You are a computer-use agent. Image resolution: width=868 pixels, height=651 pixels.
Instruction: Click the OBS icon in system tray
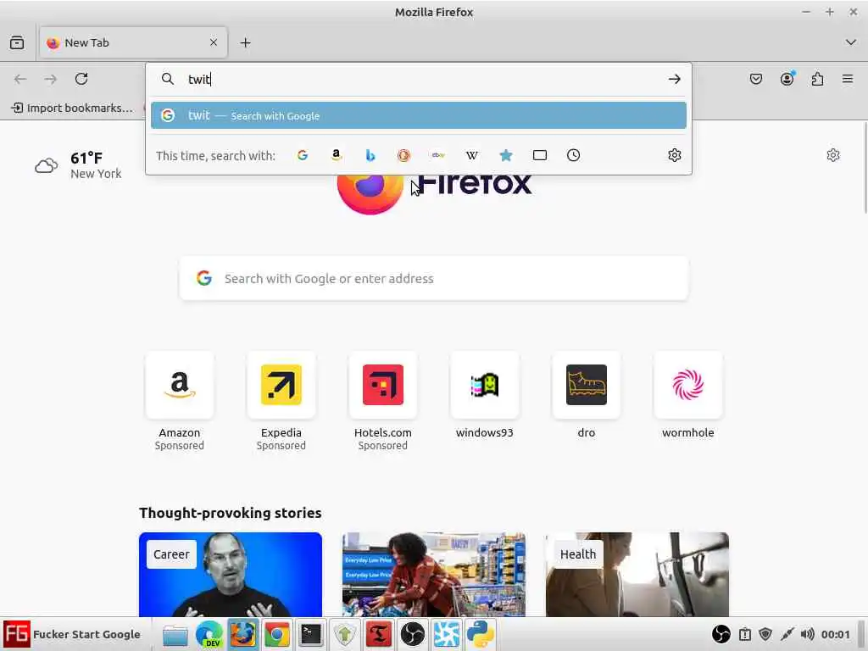point(721,634)
